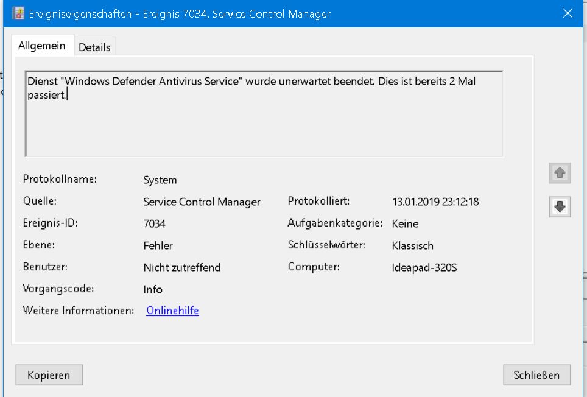Click the Computer value Ideapad-320S
Screen dimensions: 587x397
pos(424,267)
